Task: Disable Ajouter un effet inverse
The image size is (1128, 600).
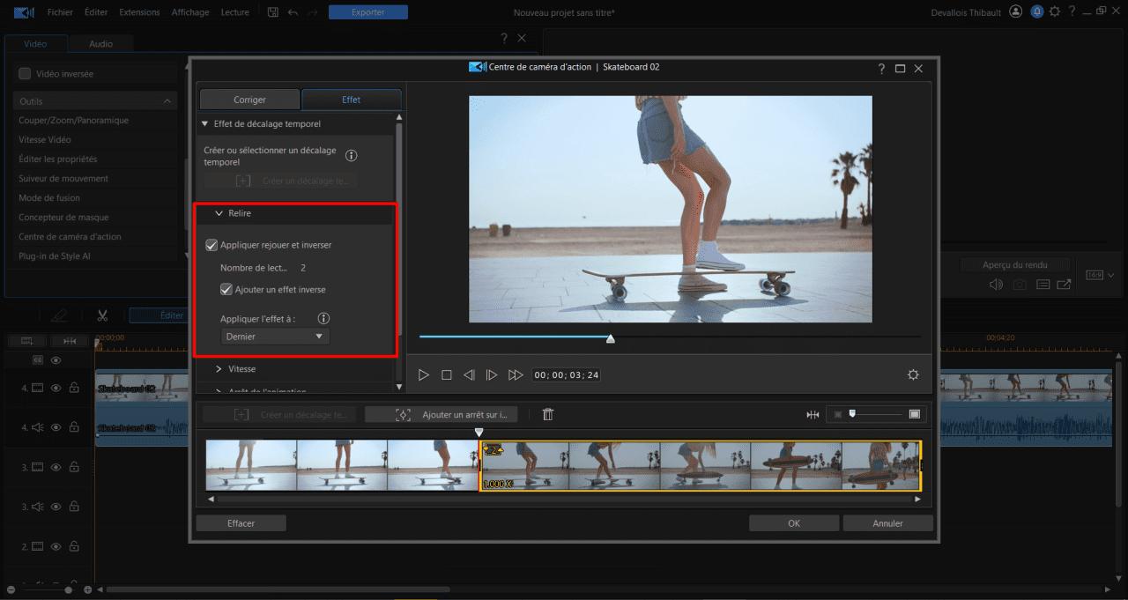Action: pos(227,289)
